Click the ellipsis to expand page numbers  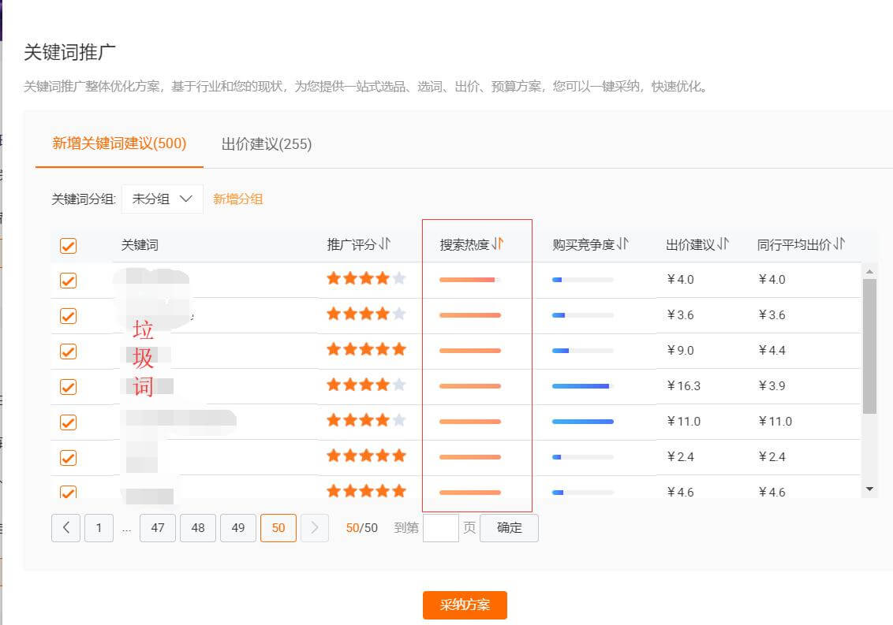tap(127, 528)
